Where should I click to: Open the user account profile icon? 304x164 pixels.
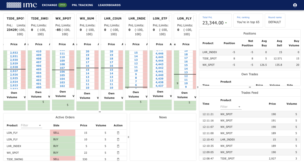pyautogui.click(x=295, y=5)
